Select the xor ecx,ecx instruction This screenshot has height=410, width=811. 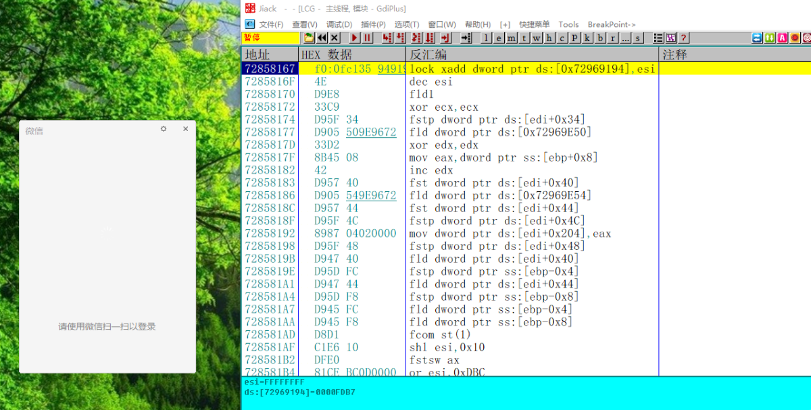444,107
